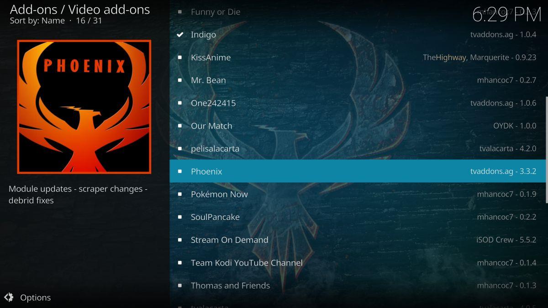Click the bullet icon beside Our Match

180,126
